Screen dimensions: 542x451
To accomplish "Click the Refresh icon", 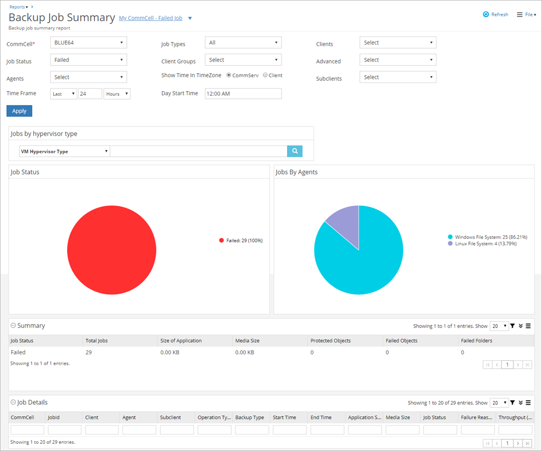I will [486, 14].
